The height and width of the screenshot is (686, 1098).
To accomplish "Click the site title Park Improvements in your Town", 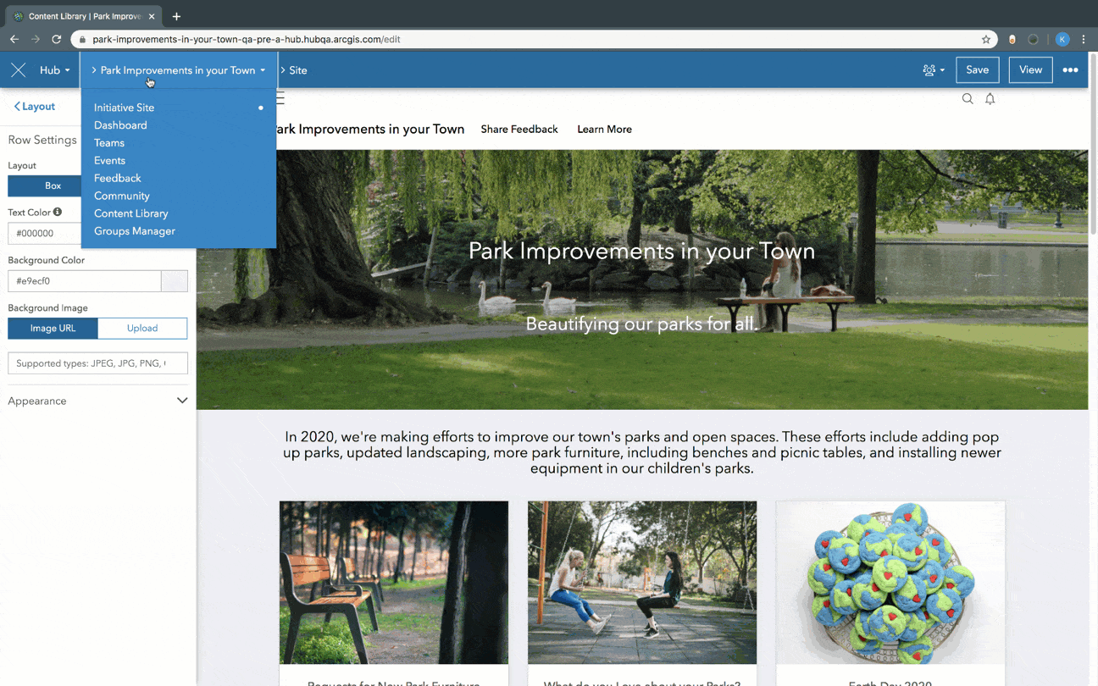I will click(368, 130).
